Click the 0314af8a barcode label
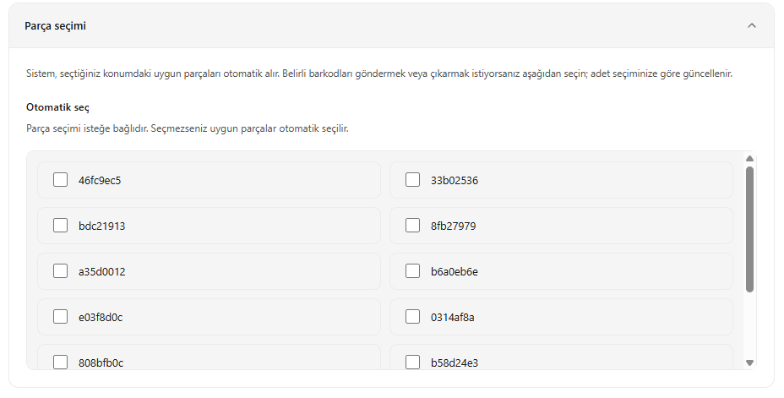Image resolution: width=784 pixels, height=398 pixels. coord(453,317)
